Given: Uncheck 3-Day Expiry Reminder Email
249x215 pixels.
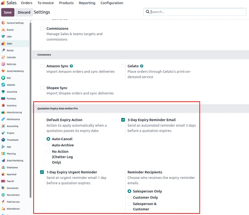Looking at the screenshot, I should (x=123, y=120).
